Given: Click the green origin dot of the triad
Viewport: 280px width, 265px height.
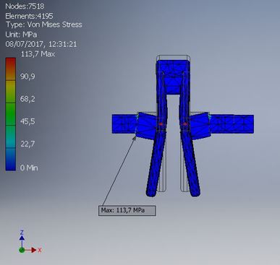Looking at the screenshot, I should pos(22,250).
